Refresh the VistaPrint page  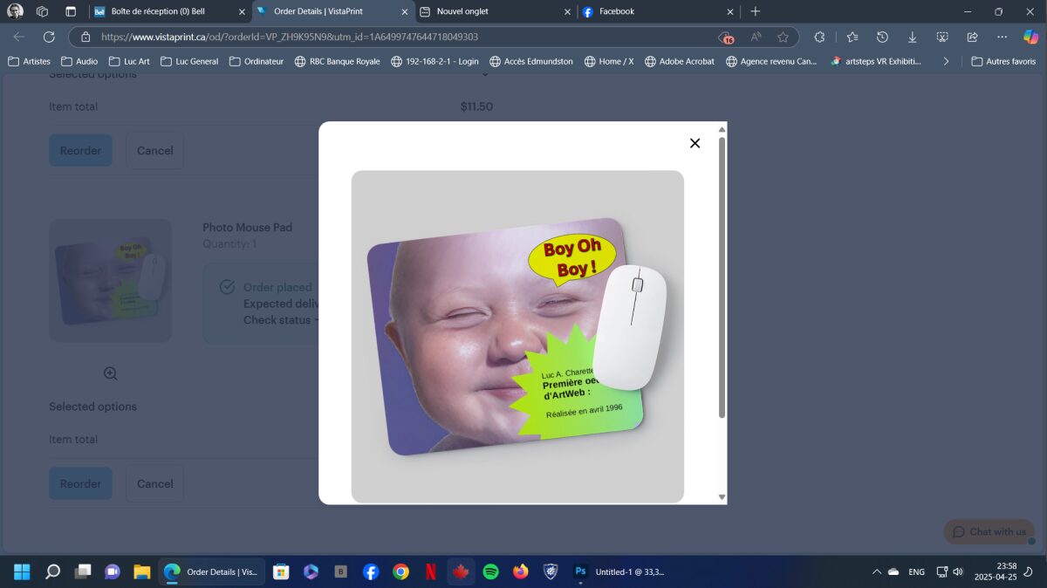coord(49,37)
